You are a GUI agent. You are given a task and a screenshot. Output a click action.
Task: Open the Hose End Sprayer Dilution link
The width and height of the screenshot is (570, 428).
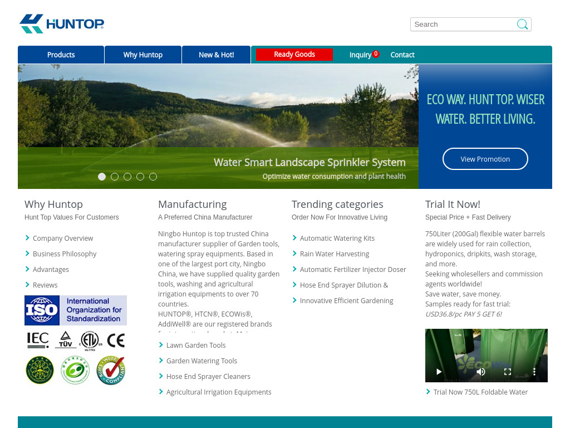[344, 285]
